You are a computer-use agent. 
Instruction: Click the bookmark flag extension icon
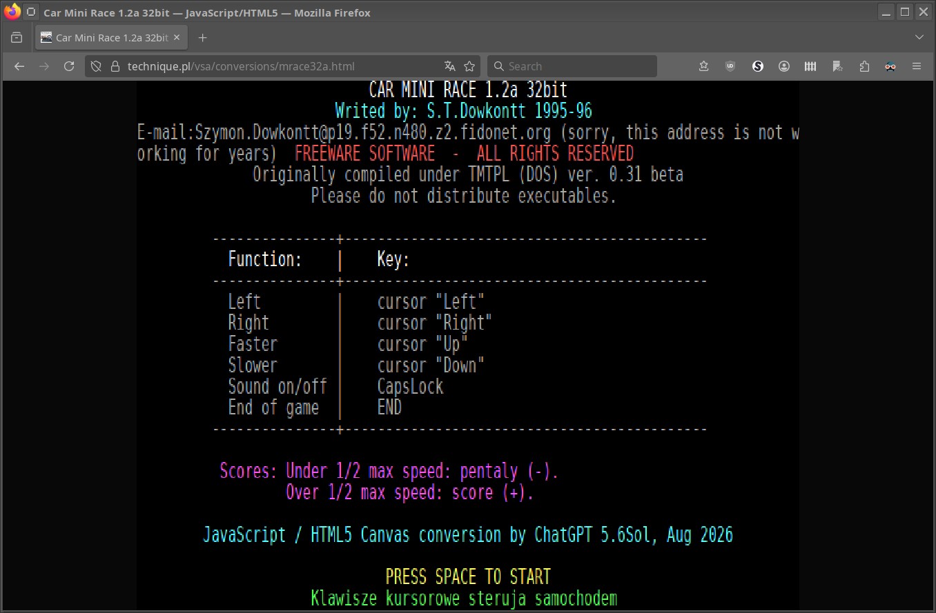tap(837, 66)
